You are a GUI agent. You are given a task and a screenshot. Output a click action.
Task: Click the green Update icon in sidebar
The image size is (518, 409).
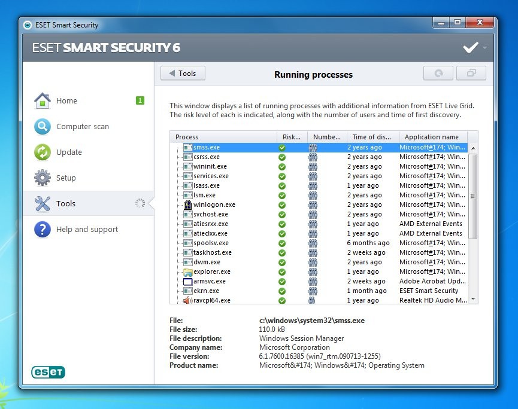coord(42,152)
